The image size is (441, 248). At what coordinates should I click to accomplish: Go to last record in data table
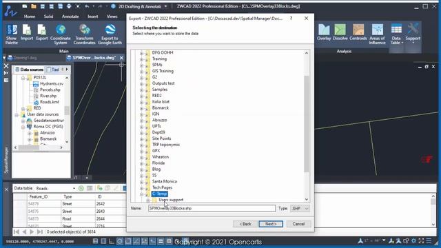coord(40,231)
